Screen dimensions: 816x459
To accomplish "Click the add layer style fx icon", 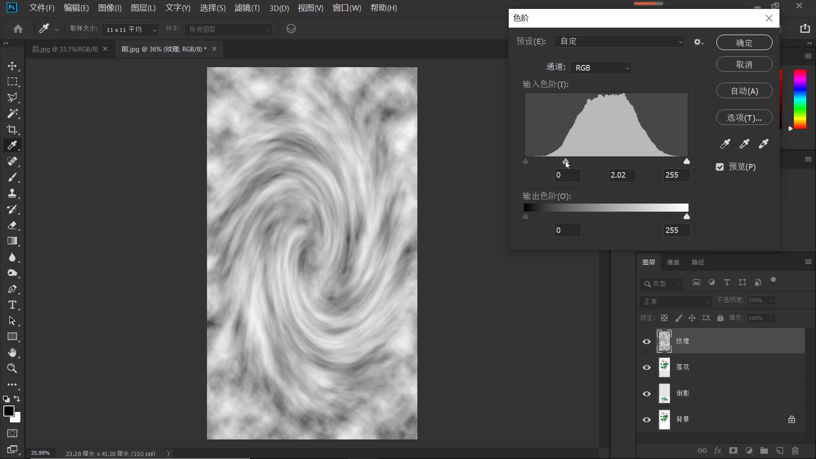I will coord(718,450).
